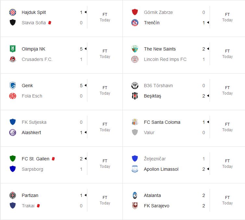Click the Atalanta team logo
245x220 pixels.
[135, 195]
